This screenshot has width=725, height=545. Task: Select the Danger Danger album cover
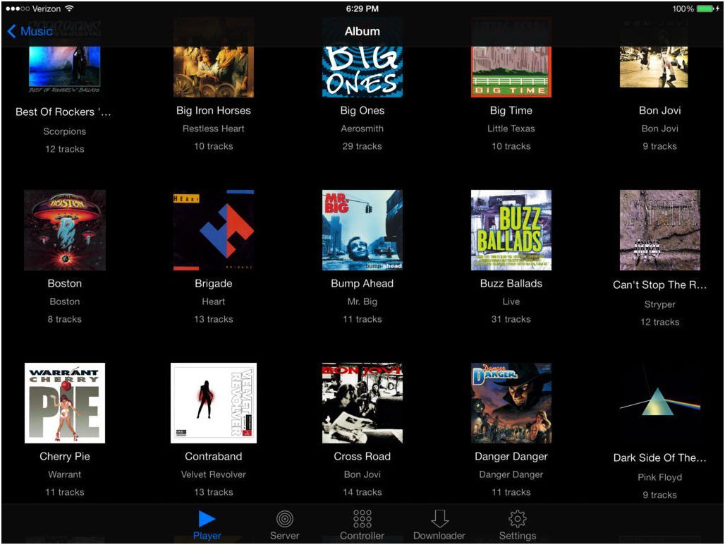(x=511, y=403)
